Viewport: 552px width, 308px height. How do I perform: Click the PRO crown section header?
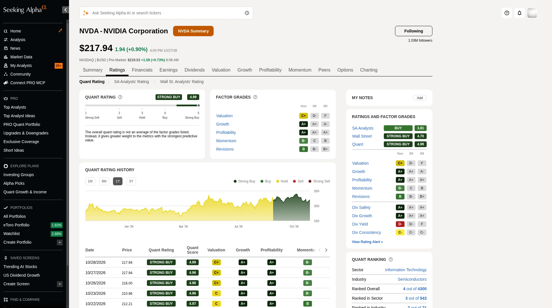click(11, 99)
